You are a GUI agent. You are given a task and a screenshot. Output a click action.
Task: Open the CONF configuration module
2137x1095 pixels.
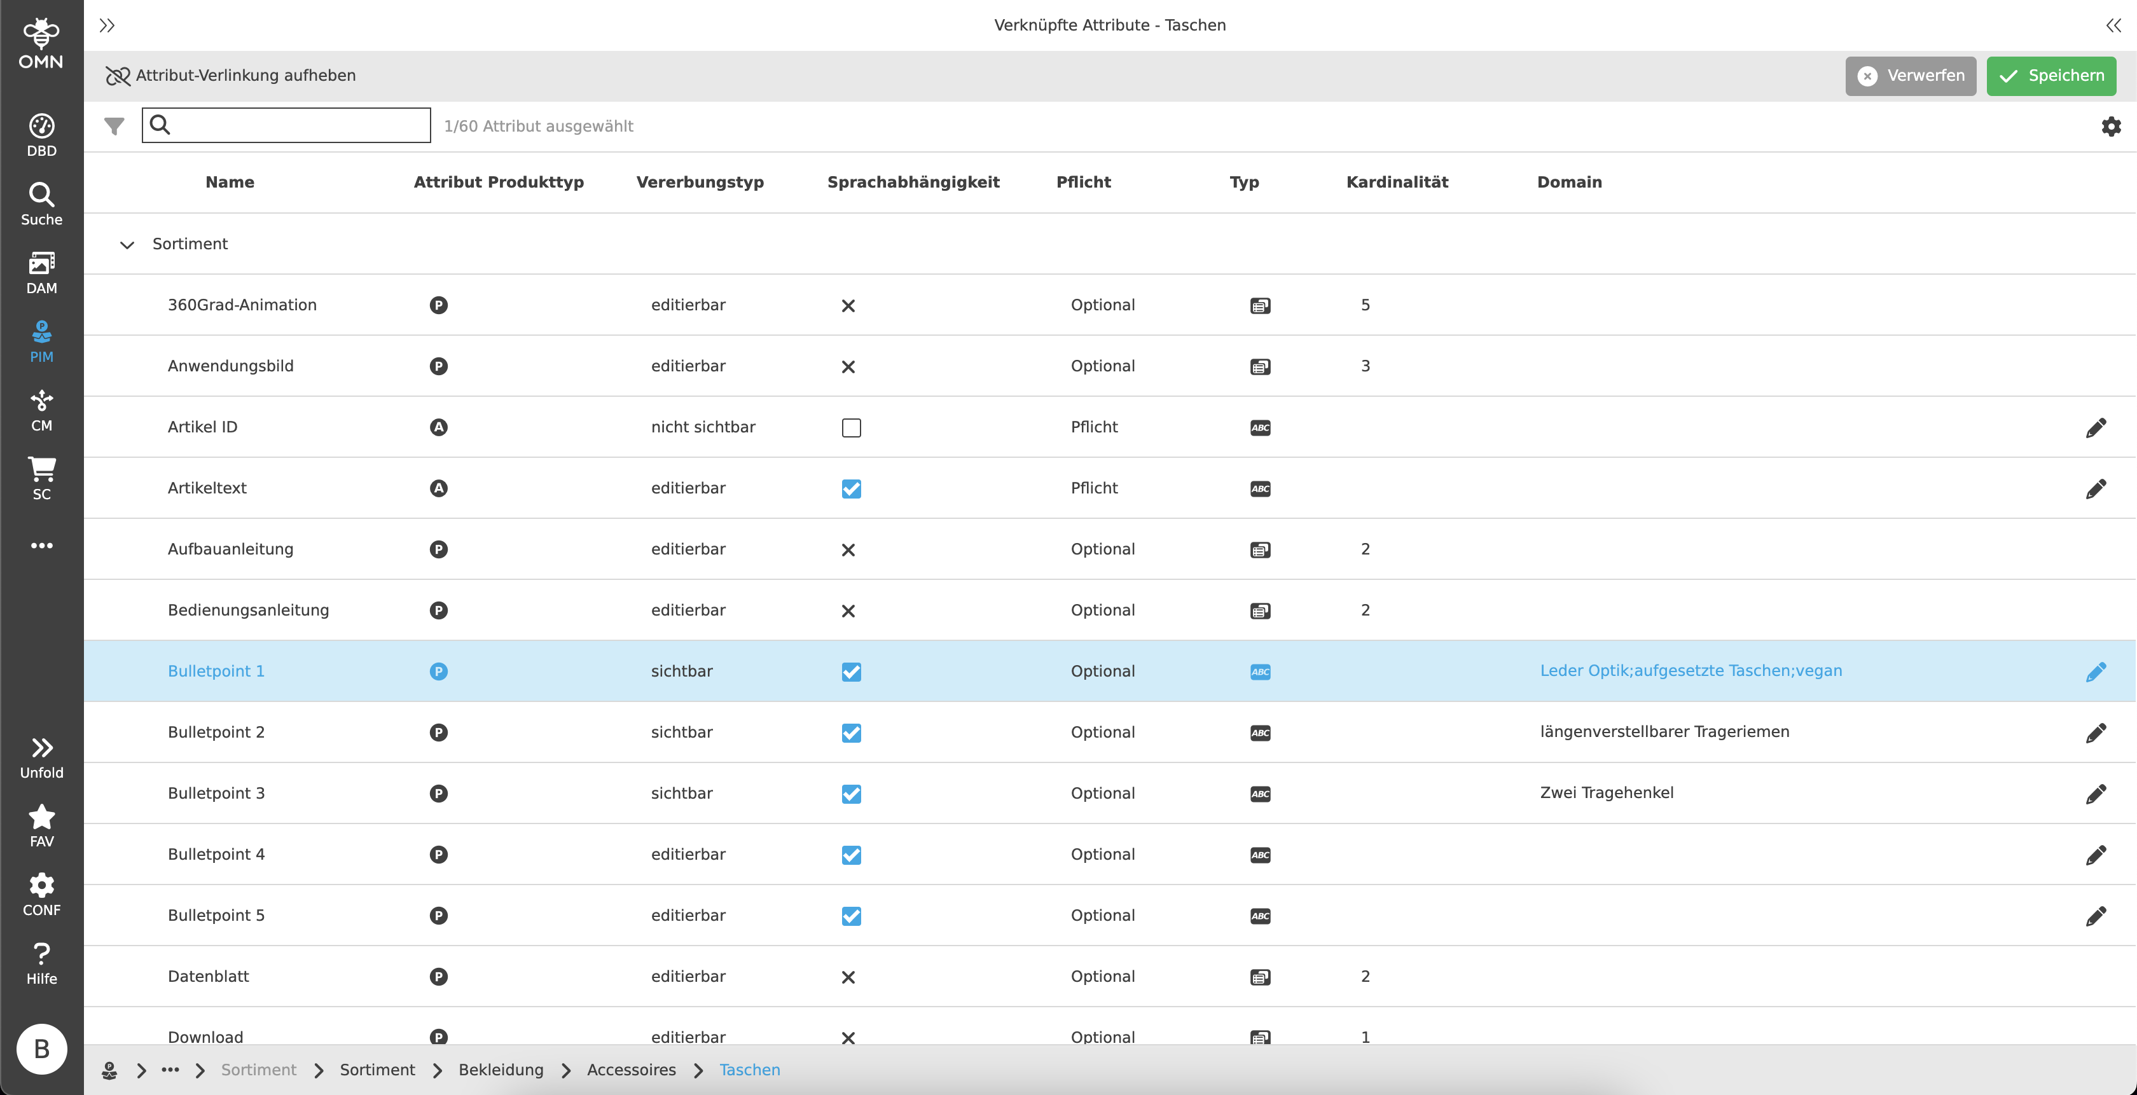[x=41, y=894]
